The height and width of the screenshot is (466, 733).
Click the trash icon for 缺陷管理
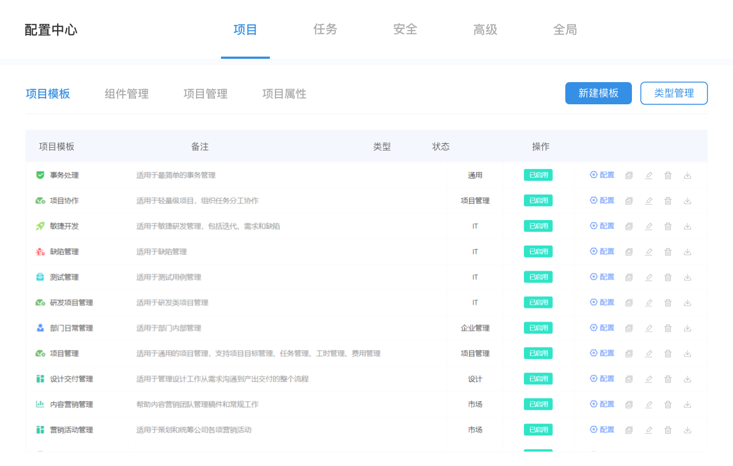(x=668, y=252)
